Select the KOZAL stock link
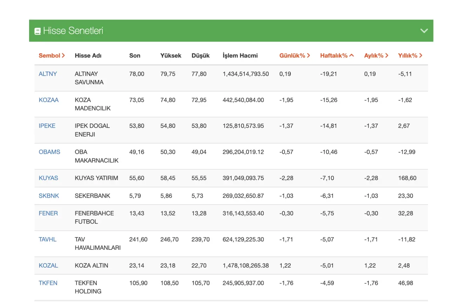This screenshot has width=449, height=302. click(x=48, y=266)
